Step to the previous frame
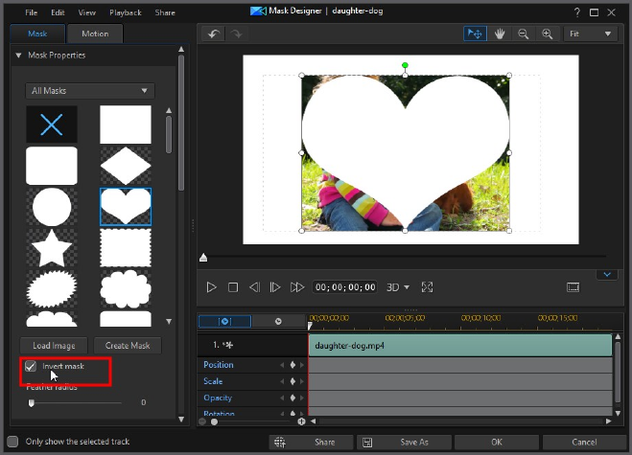This screenshot has width=632, height=455. tap(254, 287)
